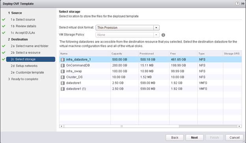Screen dimensions: 246x143
Task: Click the 1.52 MB provisioned cell
Action: (x=146, y=77)
